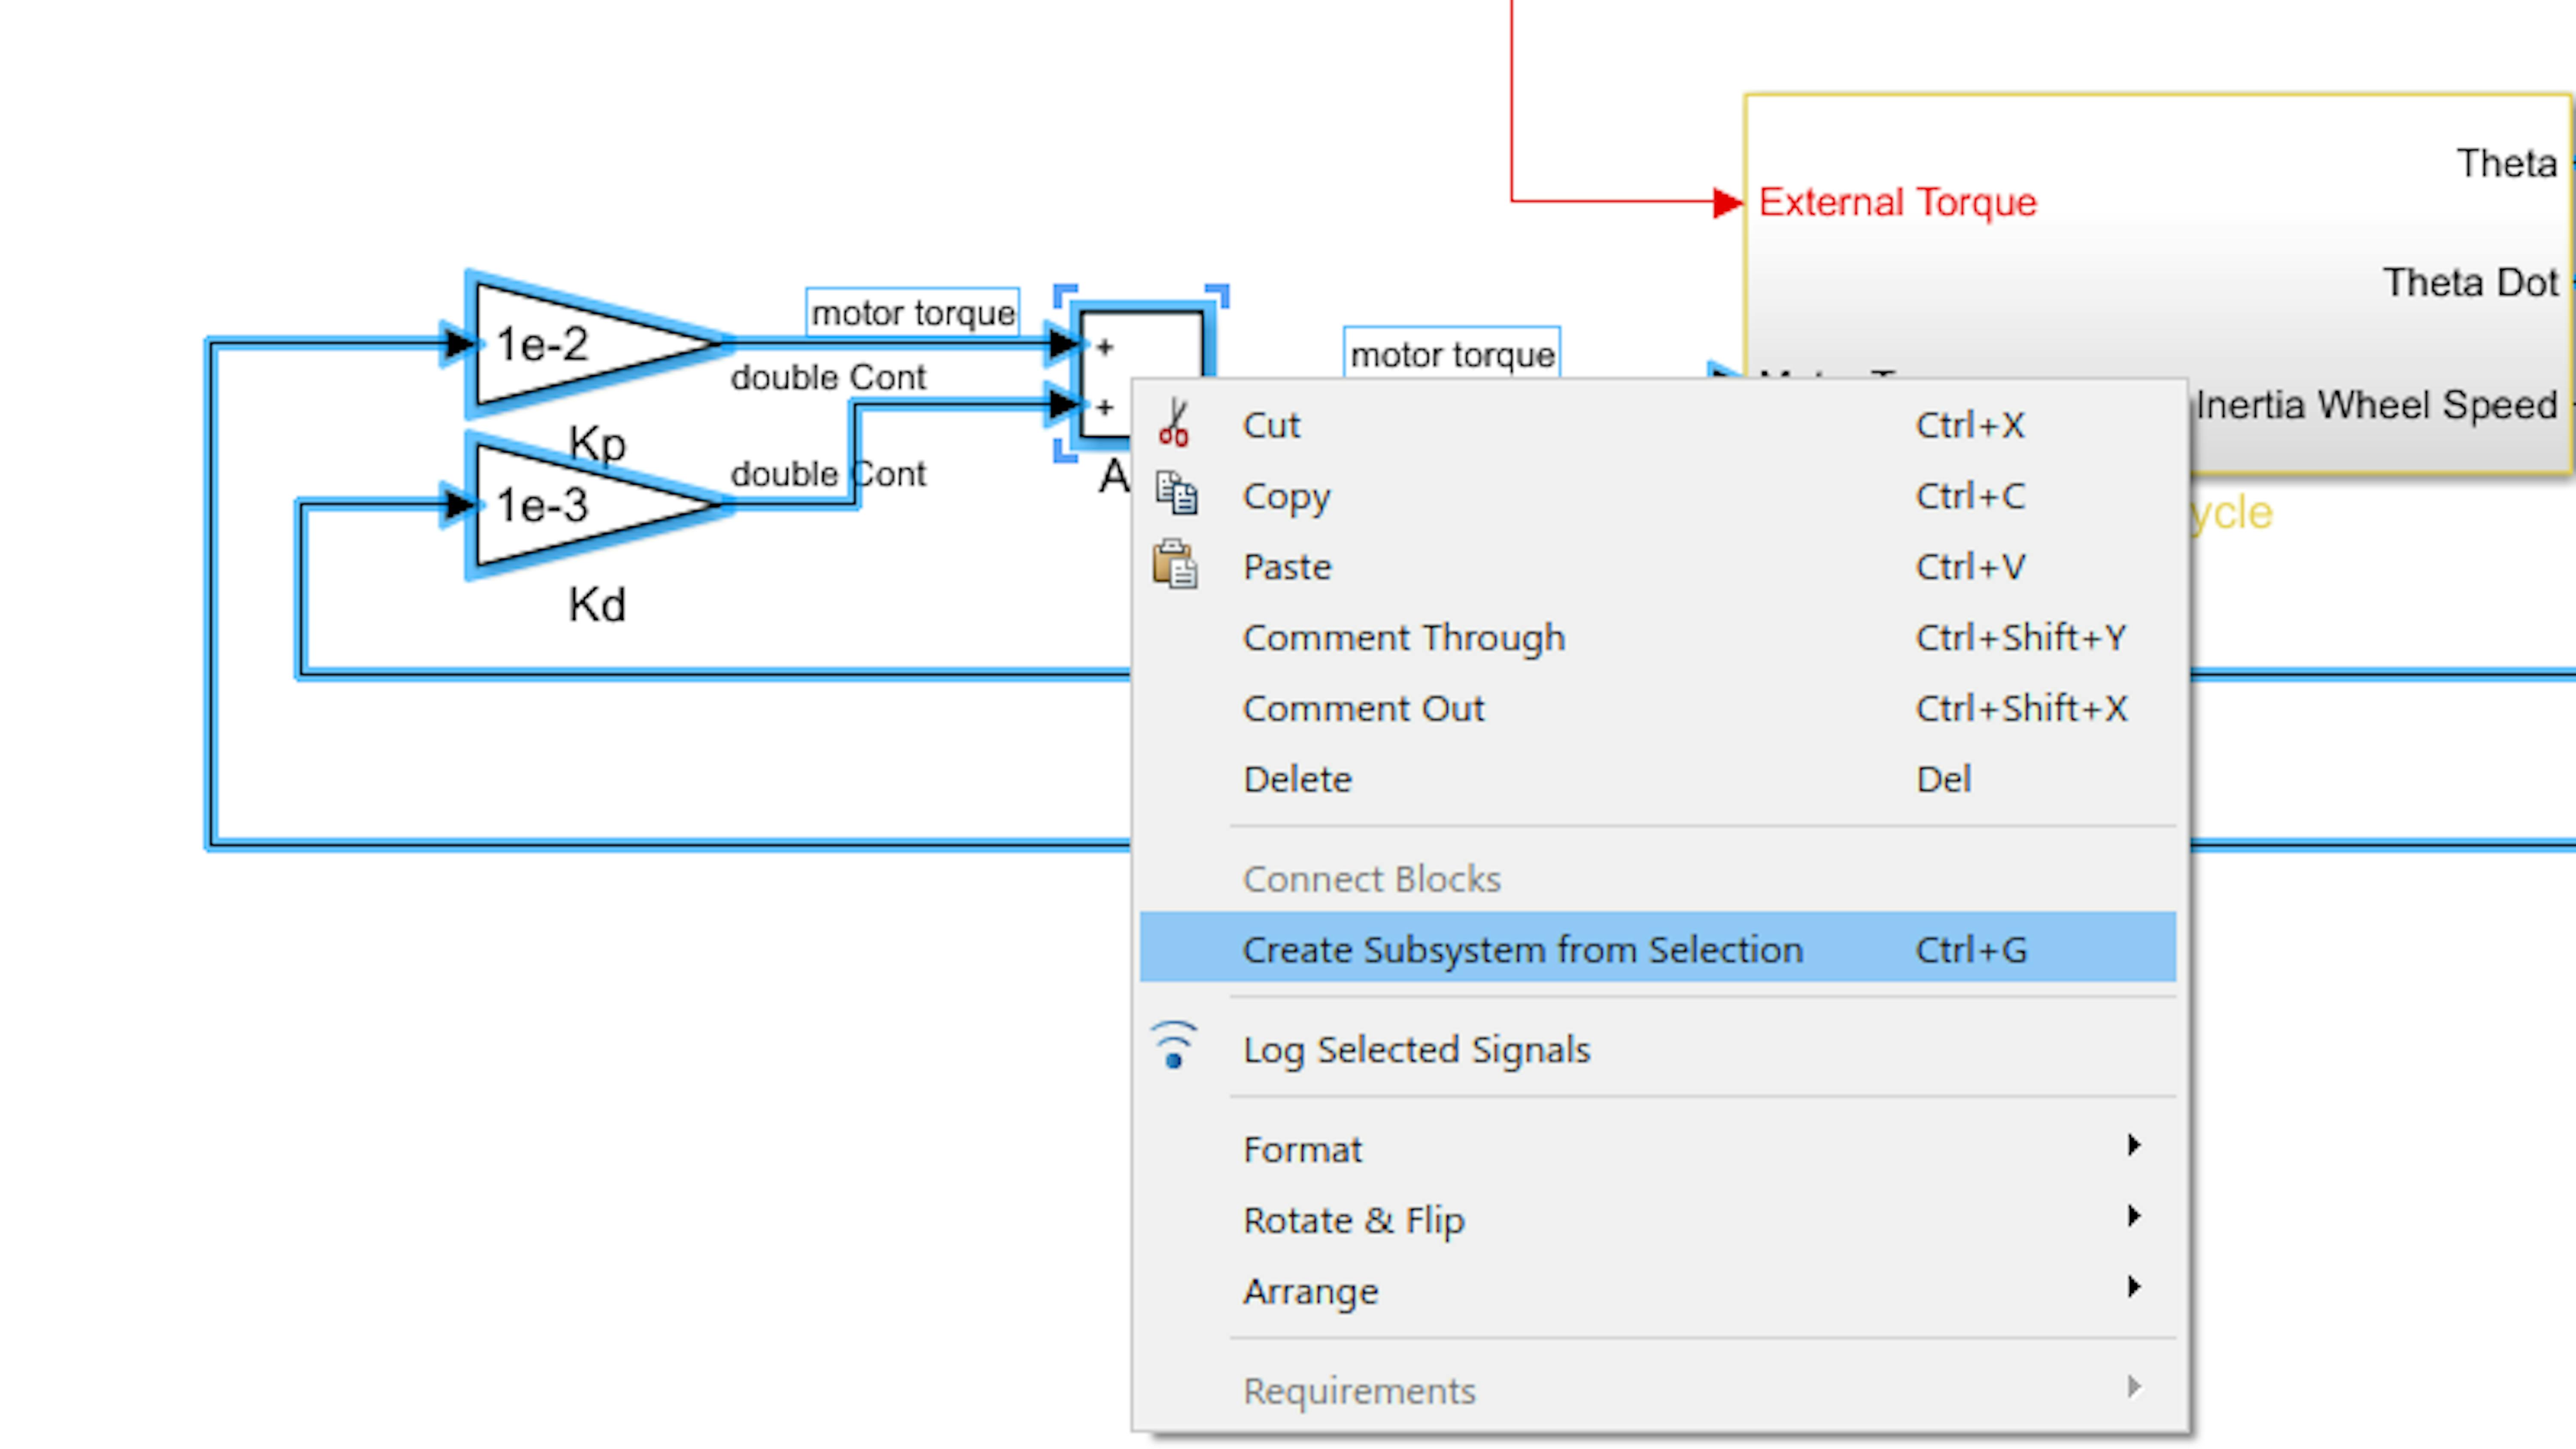This screenshot has height=1449, width=2576.
Task: Select Comment Out menu entry
Action: pos(1658,709)
